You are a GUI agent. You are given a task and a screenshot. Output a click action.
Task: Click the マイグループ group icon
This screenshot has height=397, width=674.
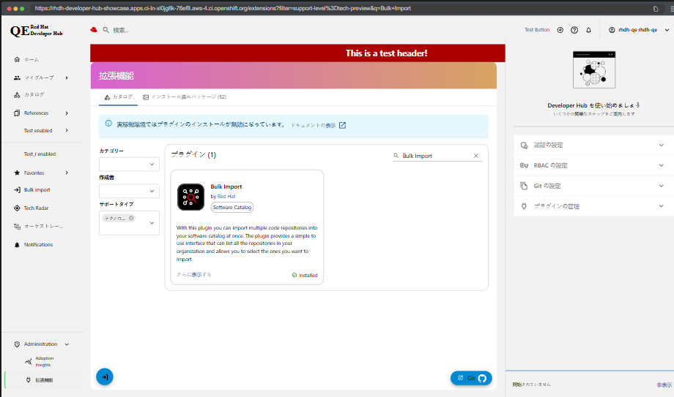pyautogui.click(x=17, y=77)
